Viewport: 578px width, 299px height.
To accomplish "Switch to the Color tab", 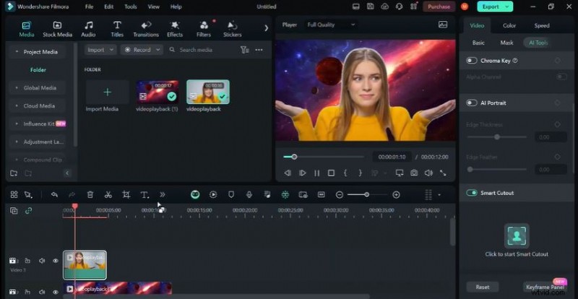I will click(509, 25).
